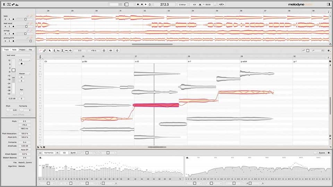Show the track list view icon
Viewport: 333px width, 187px height.
pyautogui.click(x=9, y=4)
